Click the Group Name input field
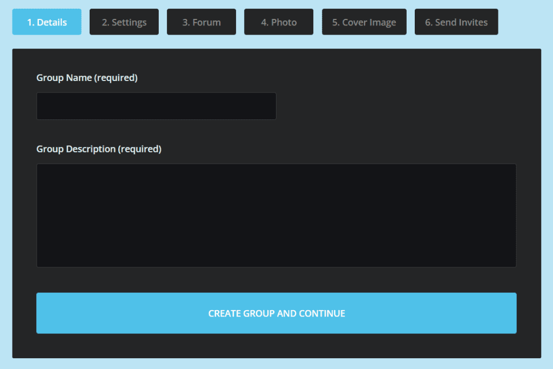The width and height of the screenshot is (553, 369). pyautogui.click(x=156, y=106)
